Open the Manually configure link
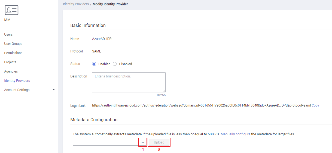 (235, 134)
